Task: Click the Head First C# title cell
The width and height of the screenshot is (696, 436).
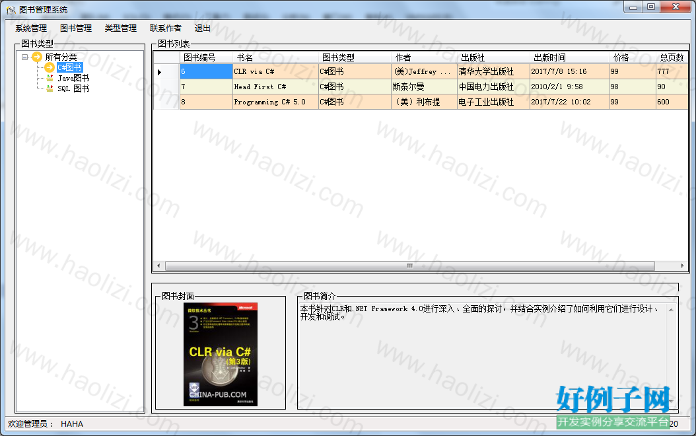Action: pyautogui.click(x=275, y=87)
